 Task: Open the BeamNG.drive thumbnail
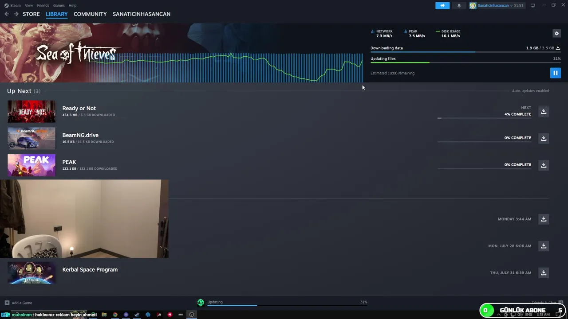tap(32, 138)
